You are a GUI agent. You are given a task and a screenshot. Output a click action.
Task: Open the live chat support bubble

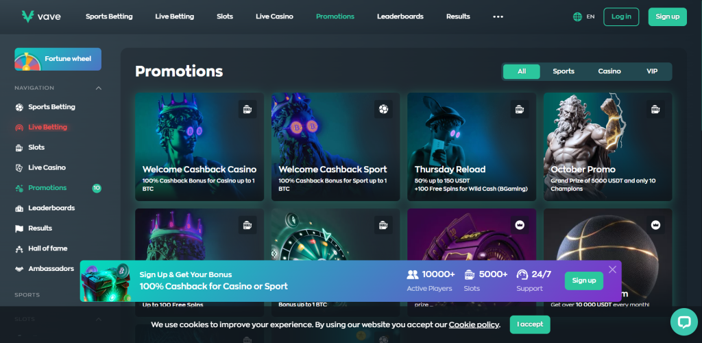[683, 322]
